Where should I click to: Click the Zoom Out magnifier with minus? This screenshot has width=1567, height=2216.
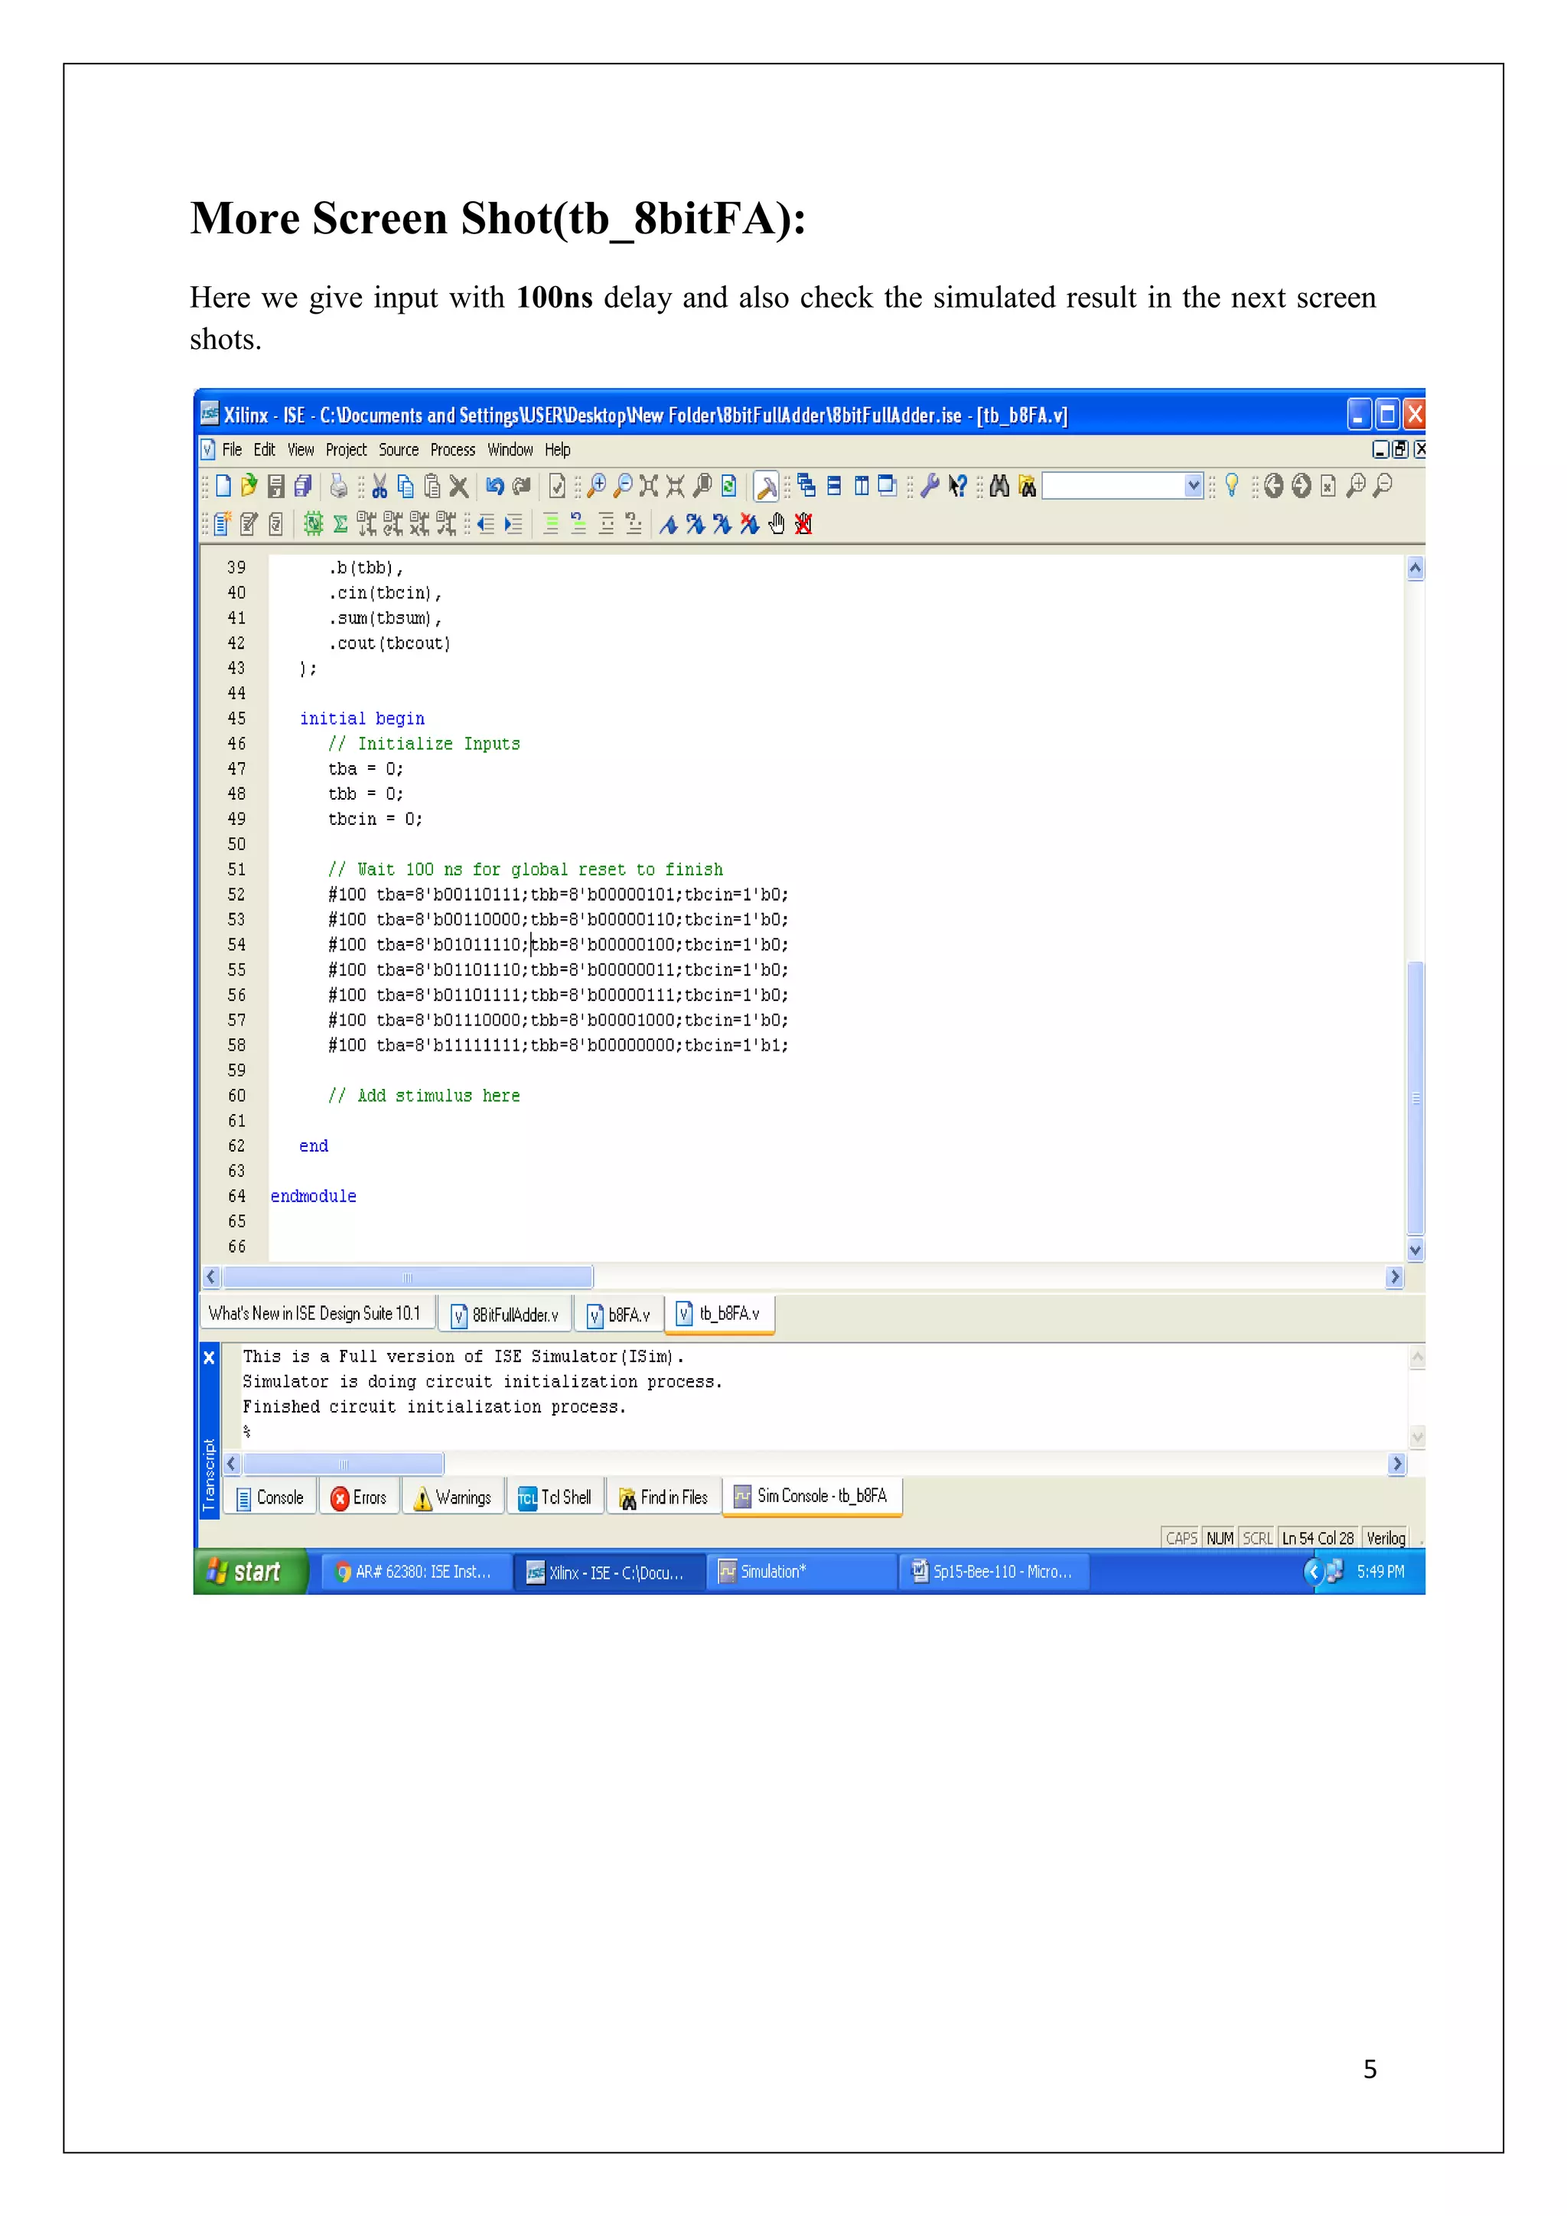[x=622, y=485]
